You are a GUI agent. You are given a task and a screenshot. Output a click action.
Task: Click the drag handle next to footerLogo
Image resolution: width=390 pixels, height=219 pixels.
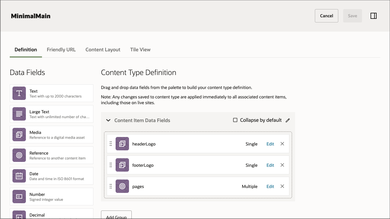pyautogui.click(x=111, y=165)
